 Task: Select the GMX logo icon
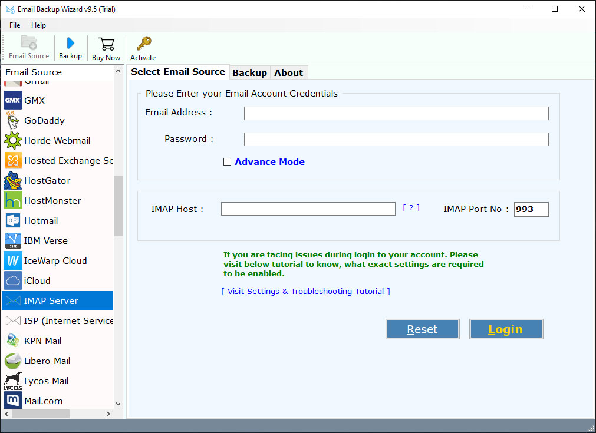[x=13, y=100]
